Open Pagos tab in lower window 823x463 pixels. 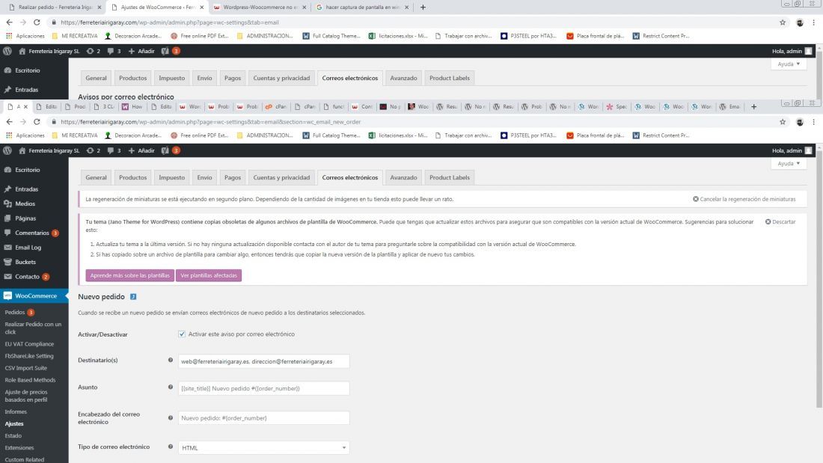233,177
